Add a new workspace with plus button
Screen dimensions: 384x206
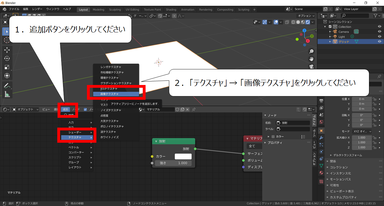click(x=254, y=9)
